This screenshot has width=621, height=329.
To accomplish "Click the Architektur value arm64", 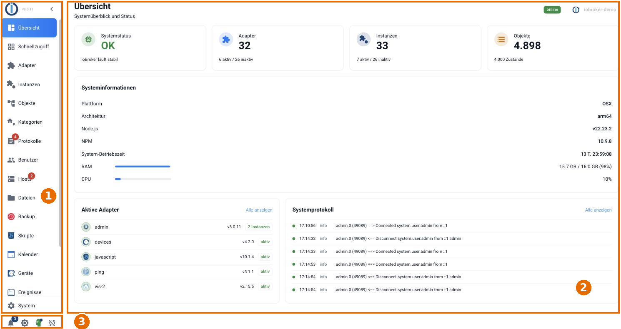I will 605,116.
